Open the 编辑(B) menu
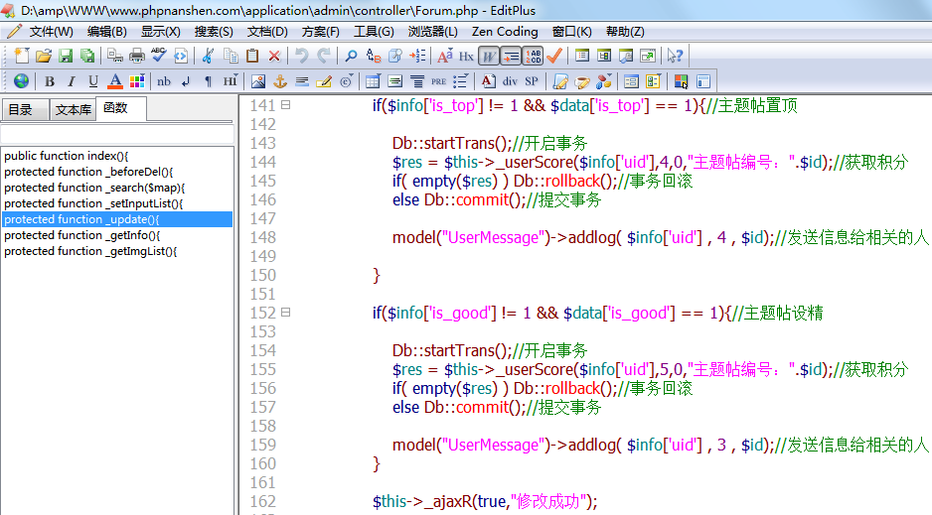 coord(107,32)
